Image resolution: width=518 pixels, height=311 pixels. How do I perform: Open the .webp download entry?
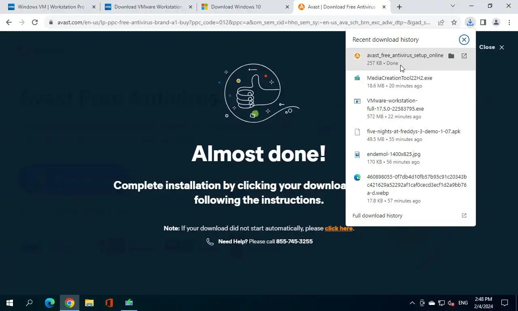point(411,189)
